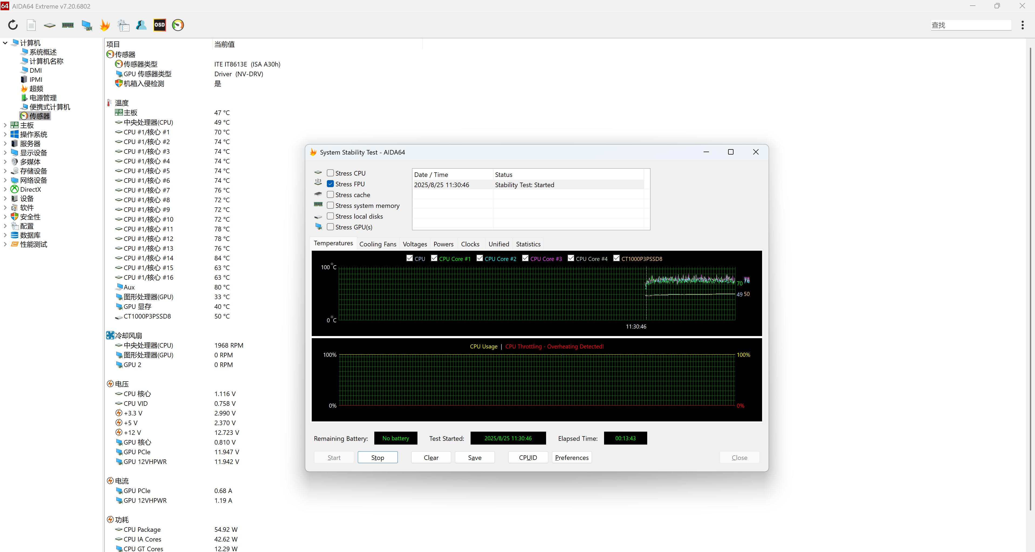Toggle CPU Core #1 graph checkbox
The image size is (1035, 552).
(x=434, y=258)
